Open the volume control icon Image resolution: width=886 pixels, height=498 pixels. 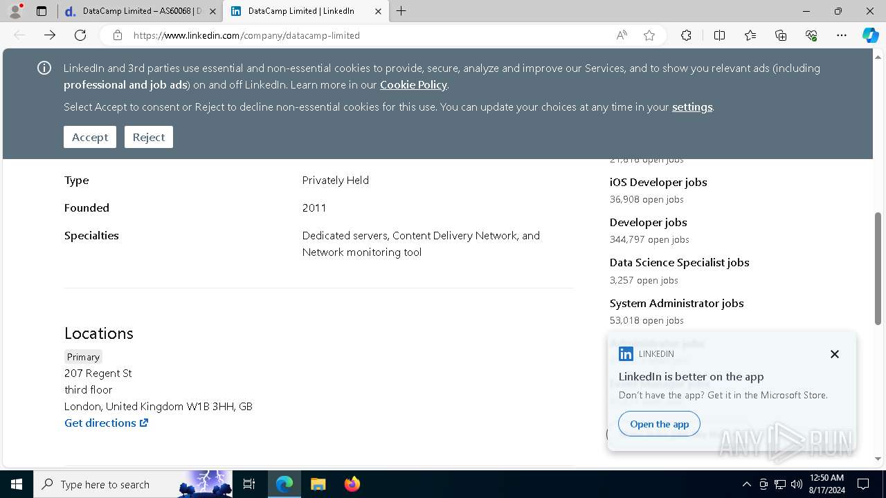[797, 484]
